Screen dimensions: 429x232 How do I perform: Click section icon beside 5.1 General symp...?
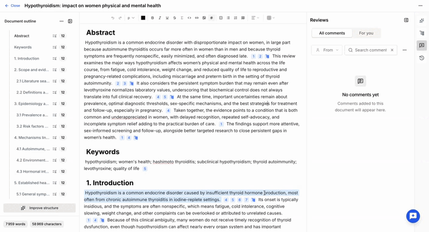54,194
